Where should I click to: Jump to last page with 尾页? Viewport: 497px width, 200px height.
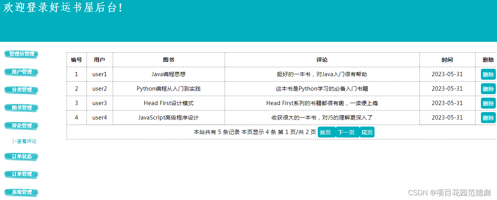pos(367,132)
